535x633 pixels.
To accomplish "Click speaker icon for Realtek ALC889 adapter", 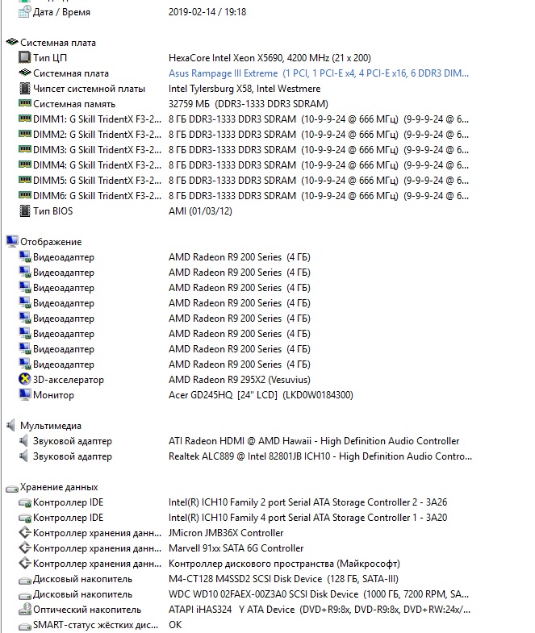I will 24,456.
